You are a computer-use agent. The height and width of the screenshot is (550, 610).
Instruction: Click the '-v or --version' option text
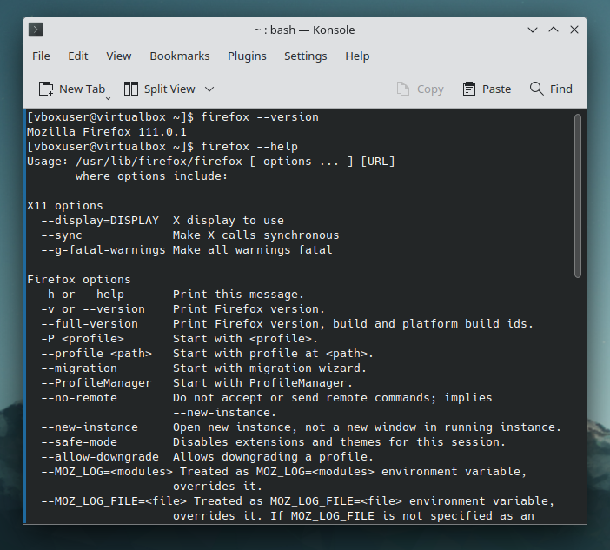tap(93, 309)
